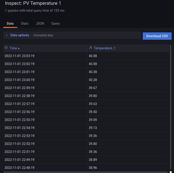This screenshot has width=174, height=173.
Task: Click the clock icon in Time header
Action: coord(6,48)
